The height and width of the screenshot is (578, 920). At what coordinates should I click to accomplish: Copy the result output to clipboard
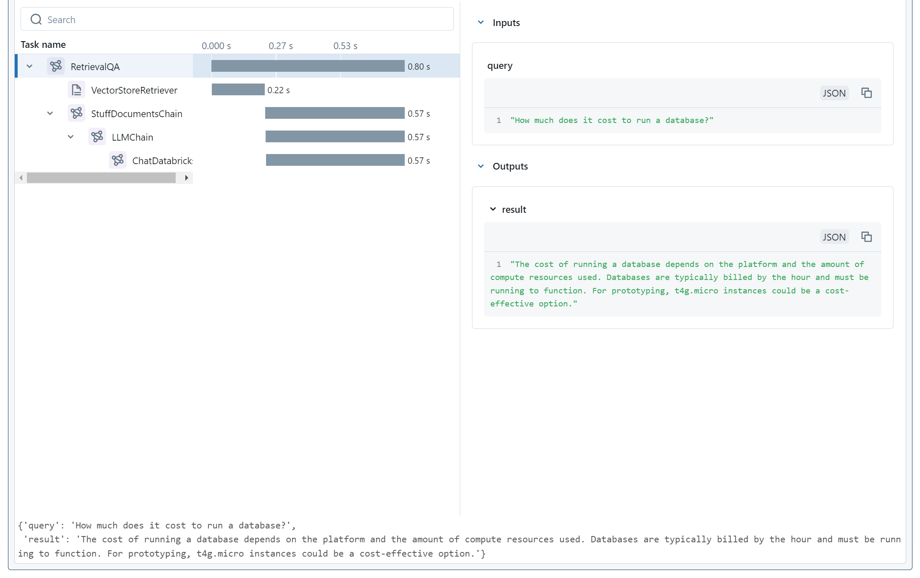click(x=867, y=237)
